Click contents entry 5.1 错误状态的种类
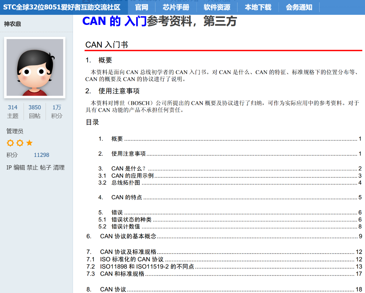Image resolution: width=365 pixels, height=293 pixels. pyautogui.click(x=230, y=220)
